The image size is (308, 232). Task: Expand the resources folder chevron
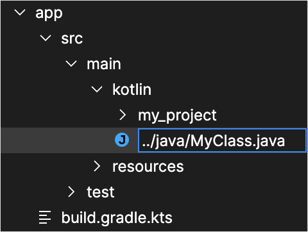pyautogui.click(x=97, y=166)
